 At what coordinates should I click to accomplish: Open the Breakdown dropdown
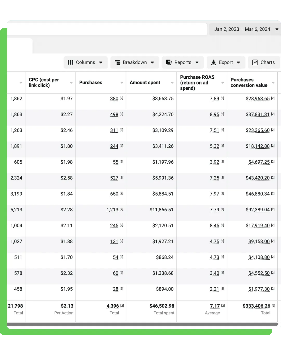(135, 62)
